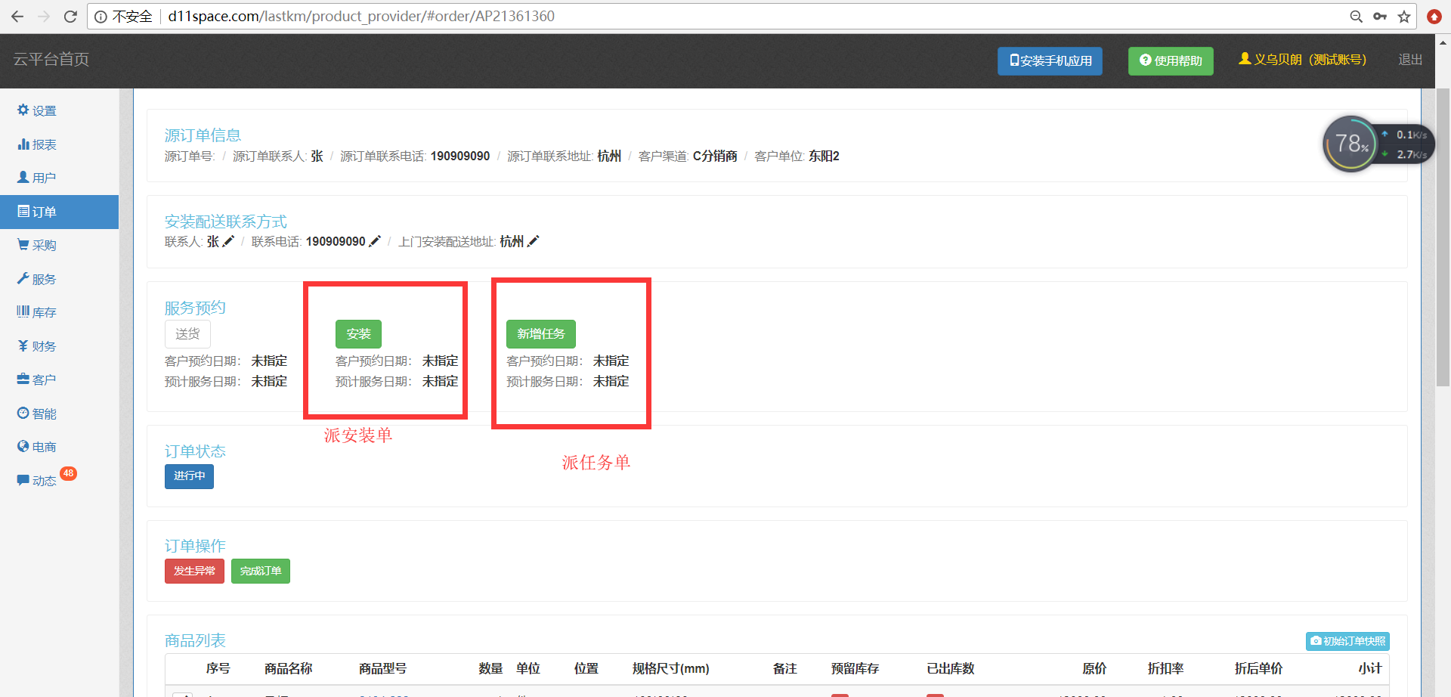Go to 库存 in the sidebar
Image resolution: width=1451 pixels, height=697 pixels.
coord(37,312)
